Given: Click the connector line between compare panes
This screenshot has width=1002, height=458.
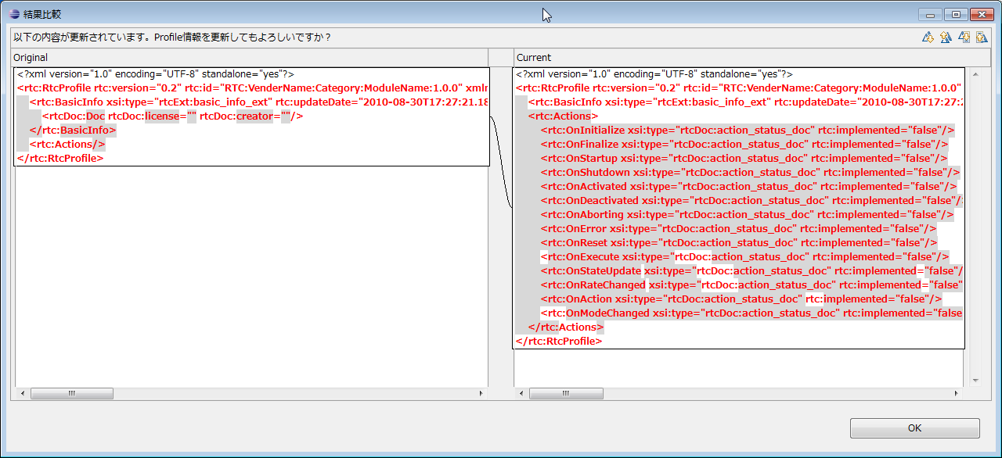Looking at the screenshot, I should [501, 160].
